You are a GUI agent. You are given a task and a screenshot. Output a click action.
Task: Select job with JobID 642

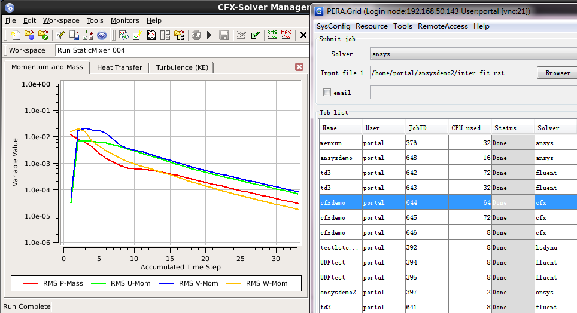pyautogui.click(x=448, y=173)
